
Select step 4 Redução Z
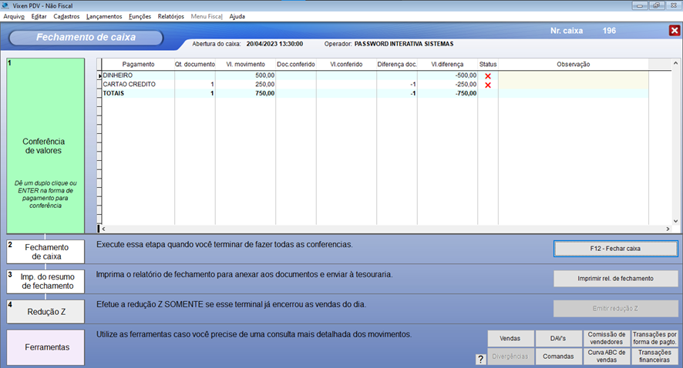point(45,312)
